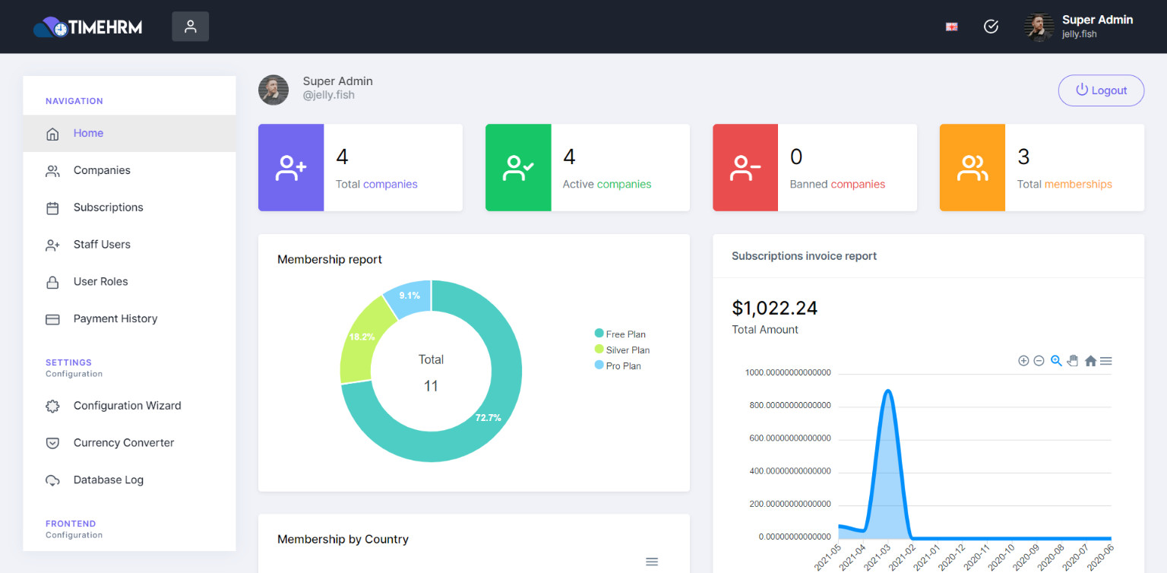The width and height of the screenshot is (1167, 573).
Task: Reset chart zoom with home icon
Action: [1090, 361]
